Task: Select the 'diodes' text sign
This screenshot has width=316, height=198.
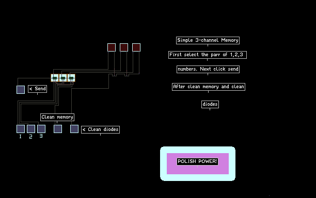Action: click(x=210, y=104)
